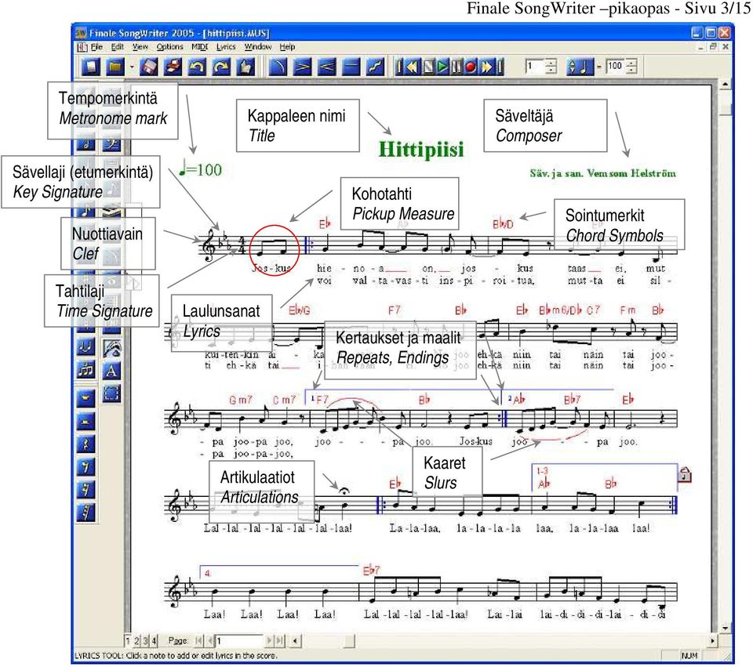Select the sixteenth rest tool

click(86, 490)
